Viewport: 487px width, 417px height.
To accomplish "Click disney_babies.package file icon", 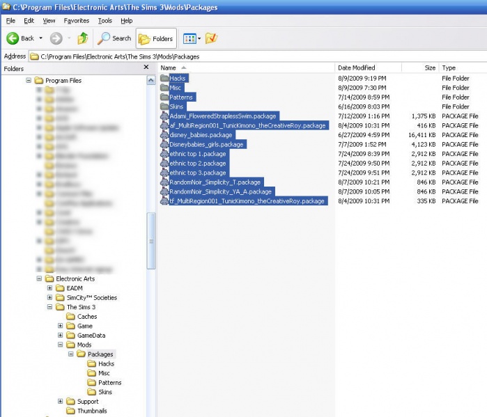I will pyautogui.click(x=164, y=134).
